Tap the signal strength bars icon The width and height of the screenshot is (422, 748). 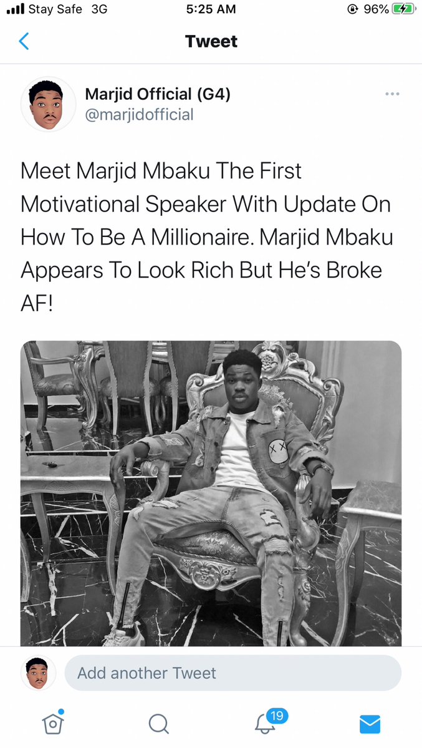coord(16,9)
